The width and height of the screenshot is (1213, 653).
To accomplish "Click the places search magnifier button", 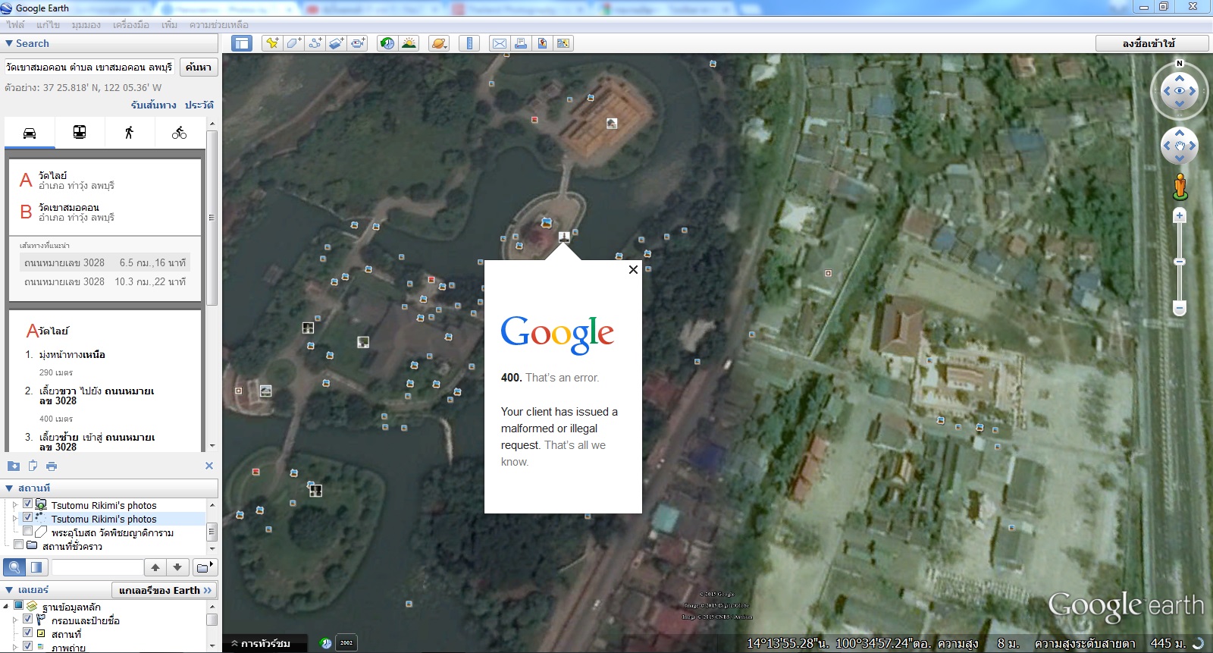I will (x=14, y=567).
